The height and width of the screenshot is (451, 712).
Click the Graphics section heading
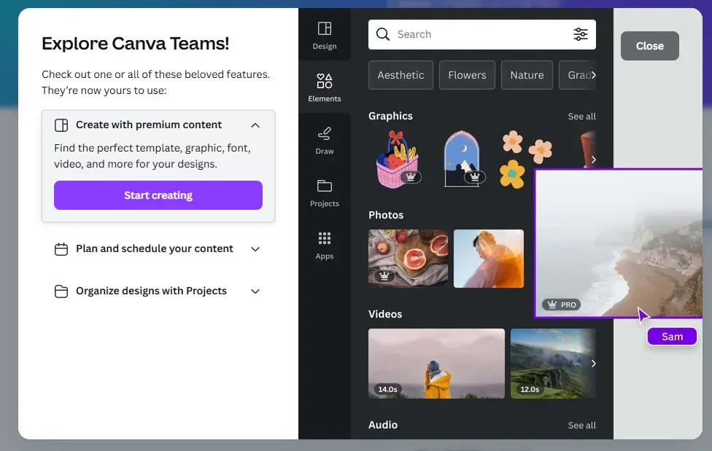[x=390, y=116]
